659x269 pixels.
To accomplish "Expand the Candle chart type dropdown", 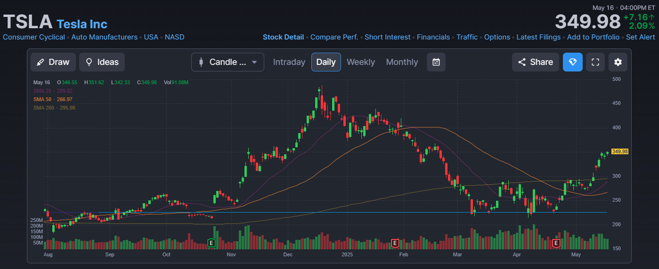I will point(228,62).
